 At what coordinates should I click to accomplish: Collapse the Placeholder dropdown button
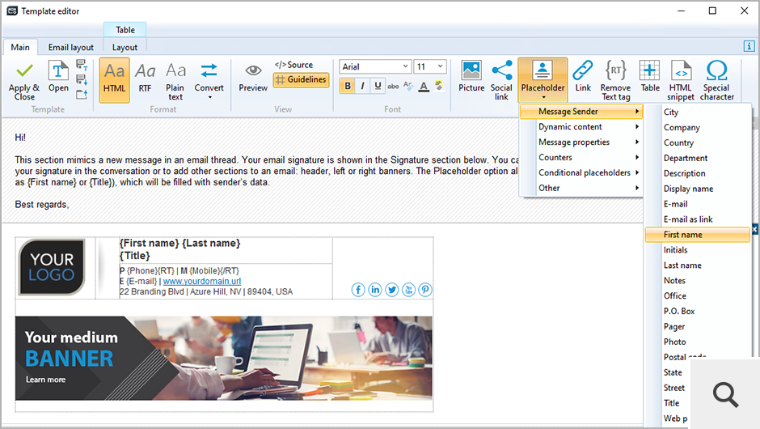[x=543, y=80]
